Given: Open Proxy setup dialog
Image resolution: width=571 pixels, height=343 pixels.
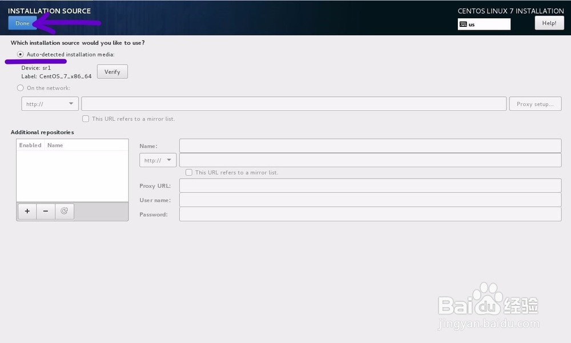Looking at the screenshot, I should coord(535,103).
